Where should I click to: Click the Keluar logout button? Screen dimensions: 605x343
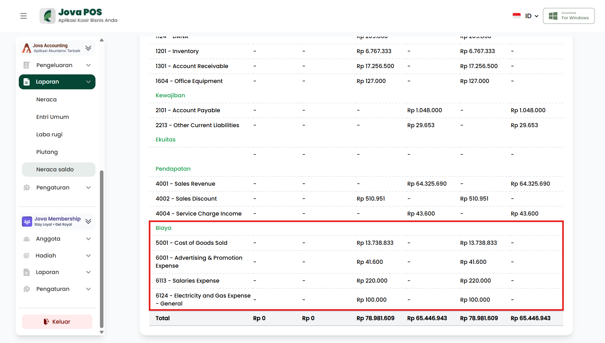[x=57, y=322]
